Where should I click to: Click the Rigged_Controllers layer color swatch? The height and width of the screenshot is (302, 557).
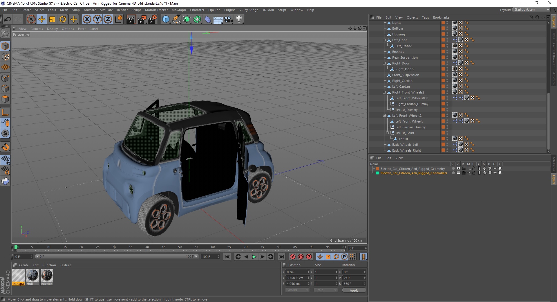tap(377, 173)
